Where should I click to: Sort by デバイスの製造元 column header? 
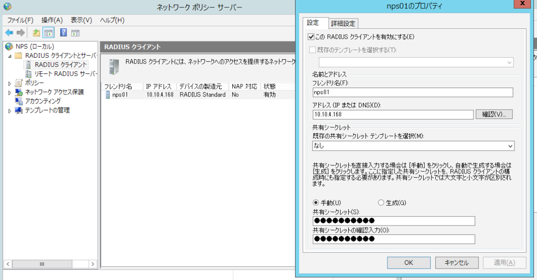[203, 87]
